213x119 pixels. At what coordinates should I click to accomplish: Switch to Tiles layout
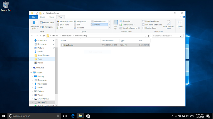tap(60, 28)
